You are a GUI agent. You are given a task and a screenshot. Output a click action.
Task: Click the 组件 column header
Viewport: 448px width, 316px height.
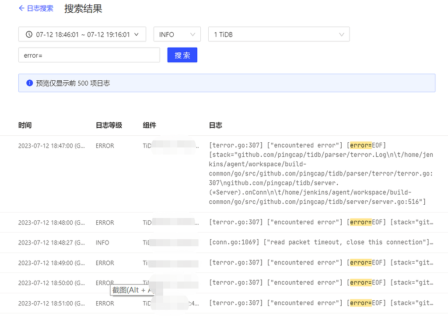[149, 125]
